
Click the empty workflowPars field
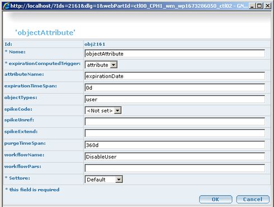point(175,168)
